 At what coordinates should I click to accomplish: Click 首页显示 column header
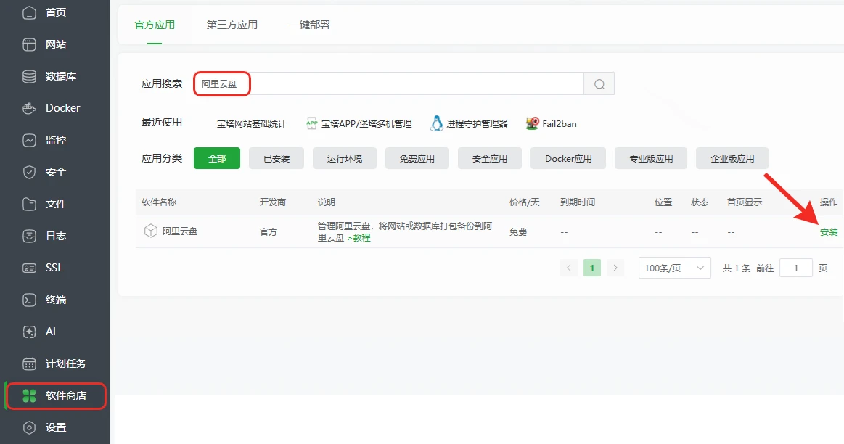point(745,202)
